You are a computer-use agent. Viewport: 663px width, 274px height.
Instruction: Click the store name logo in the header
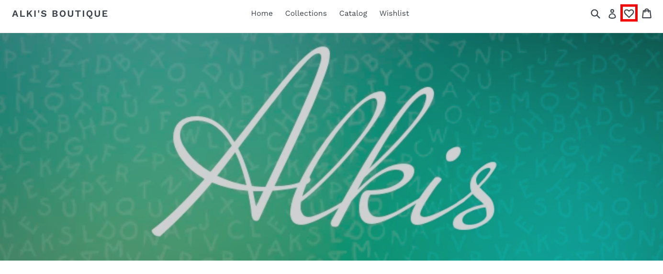tap(60, 13)
